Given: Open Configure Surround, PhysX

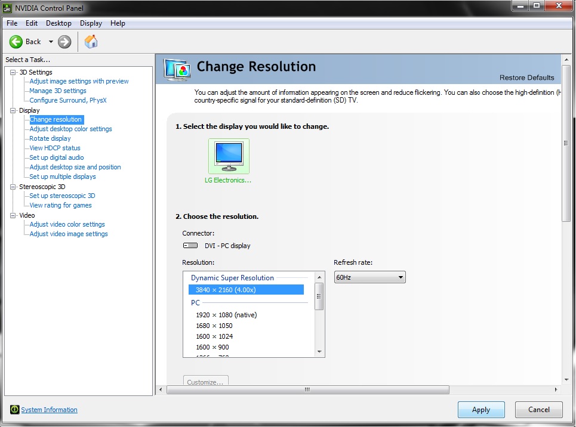Looking at the screenshot, I should coord(68,100).
